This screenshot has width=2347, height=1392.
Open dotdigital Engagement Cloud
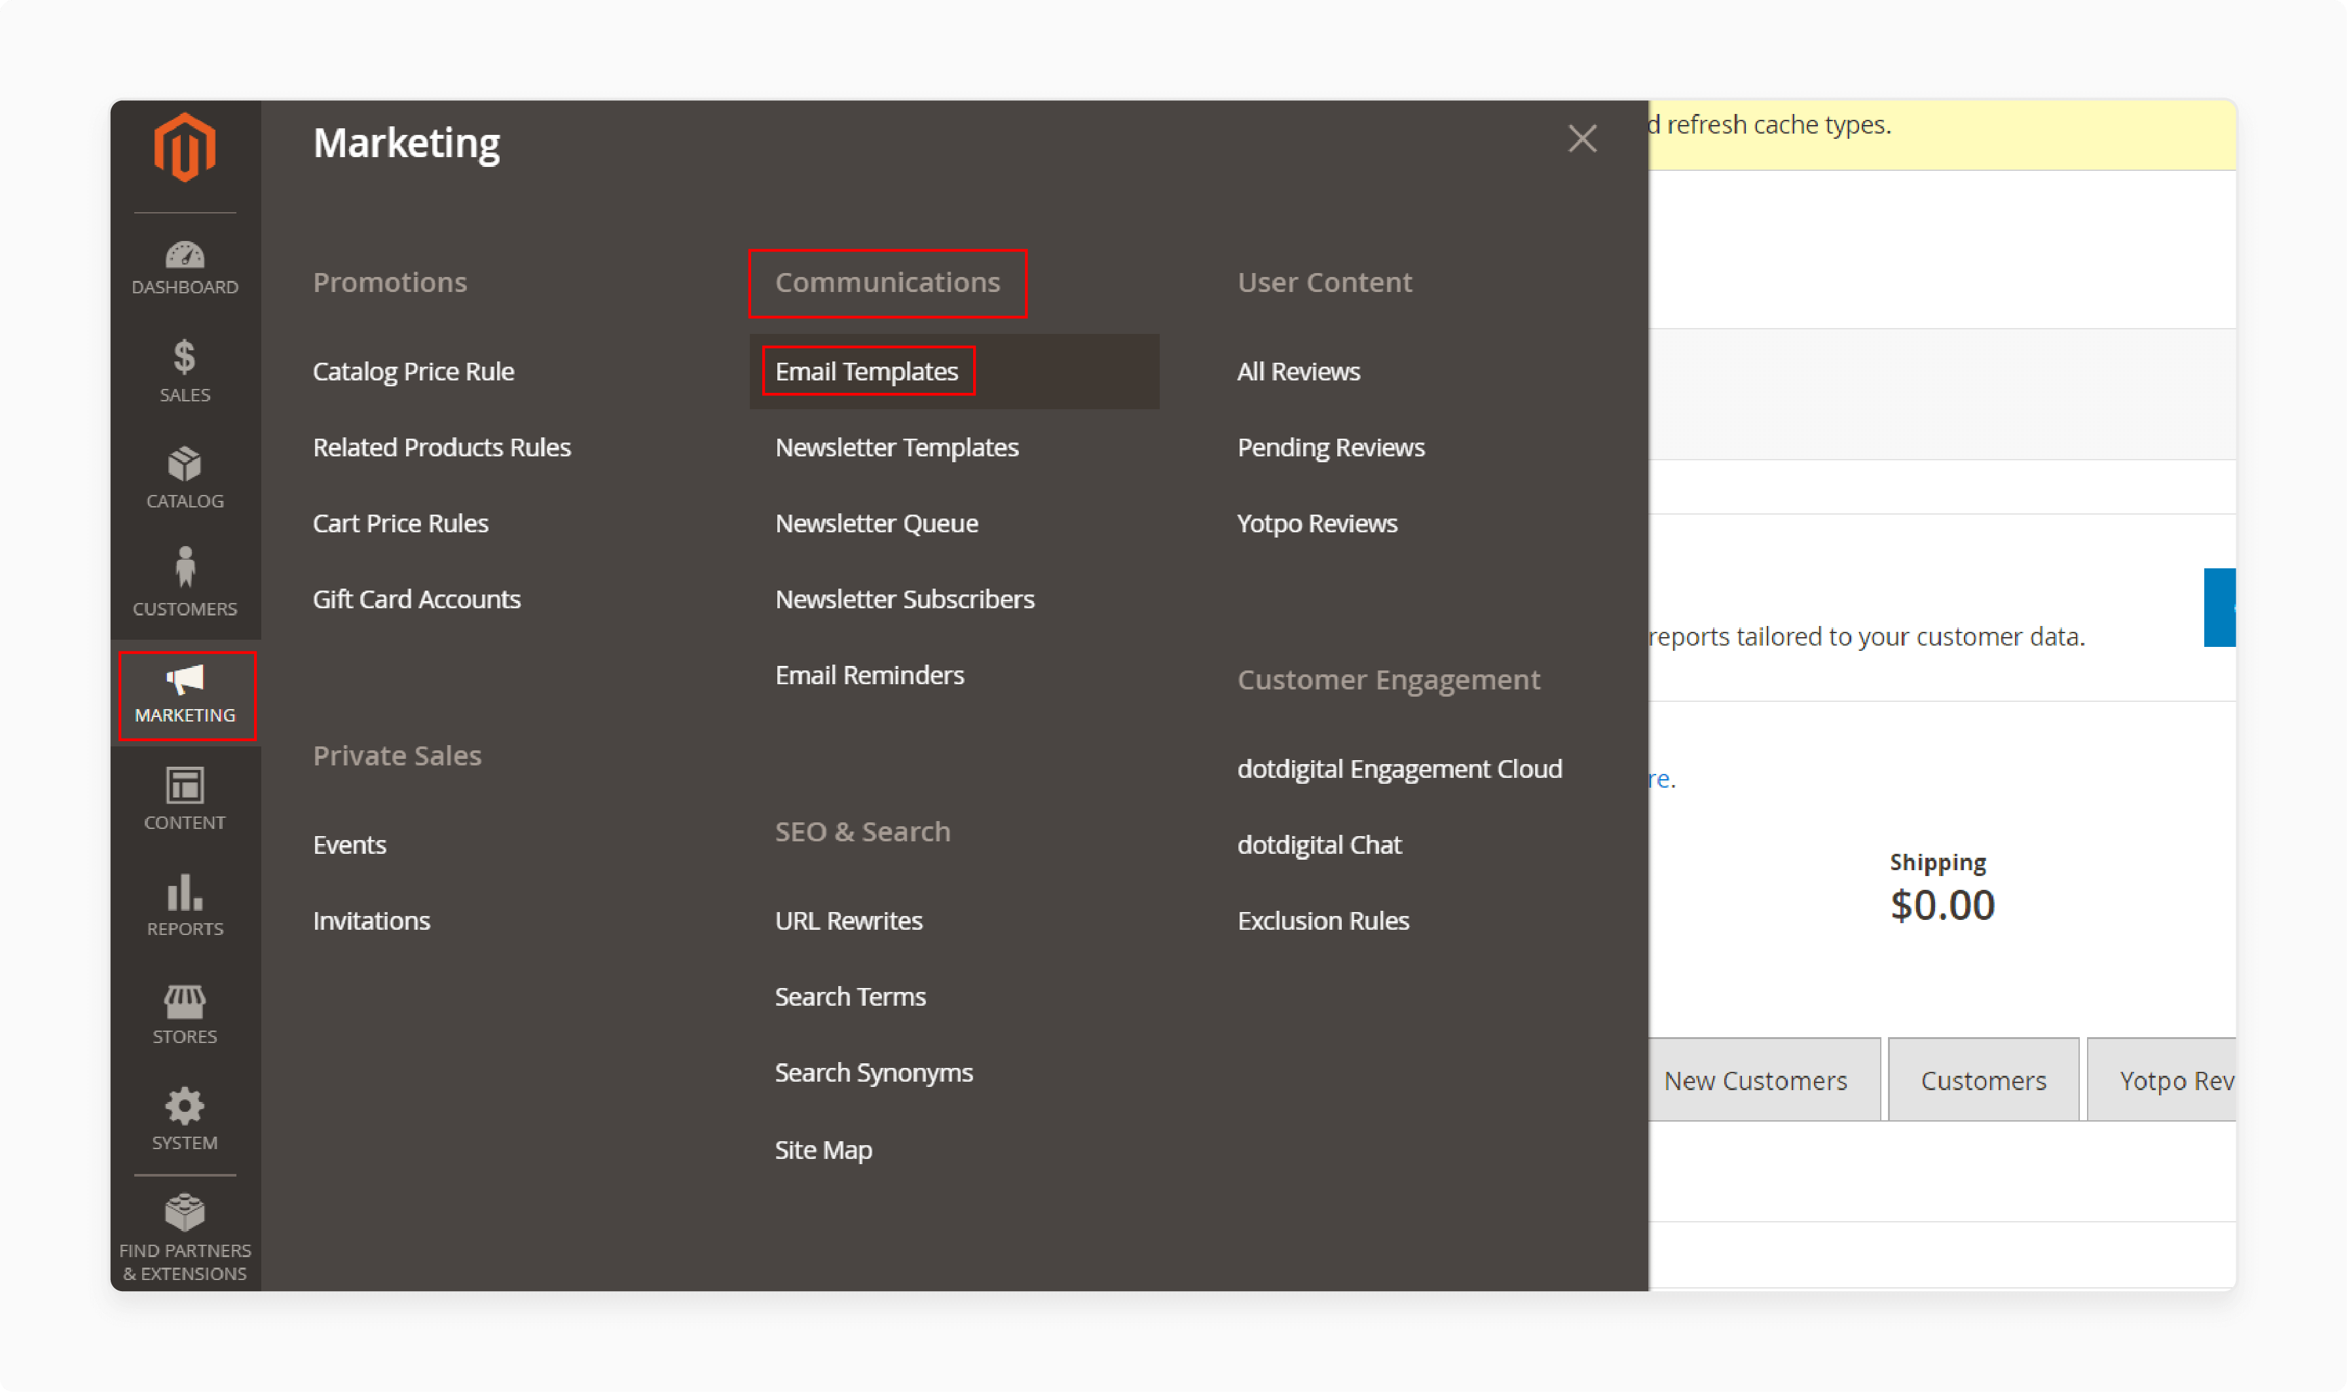(1399, 769)
